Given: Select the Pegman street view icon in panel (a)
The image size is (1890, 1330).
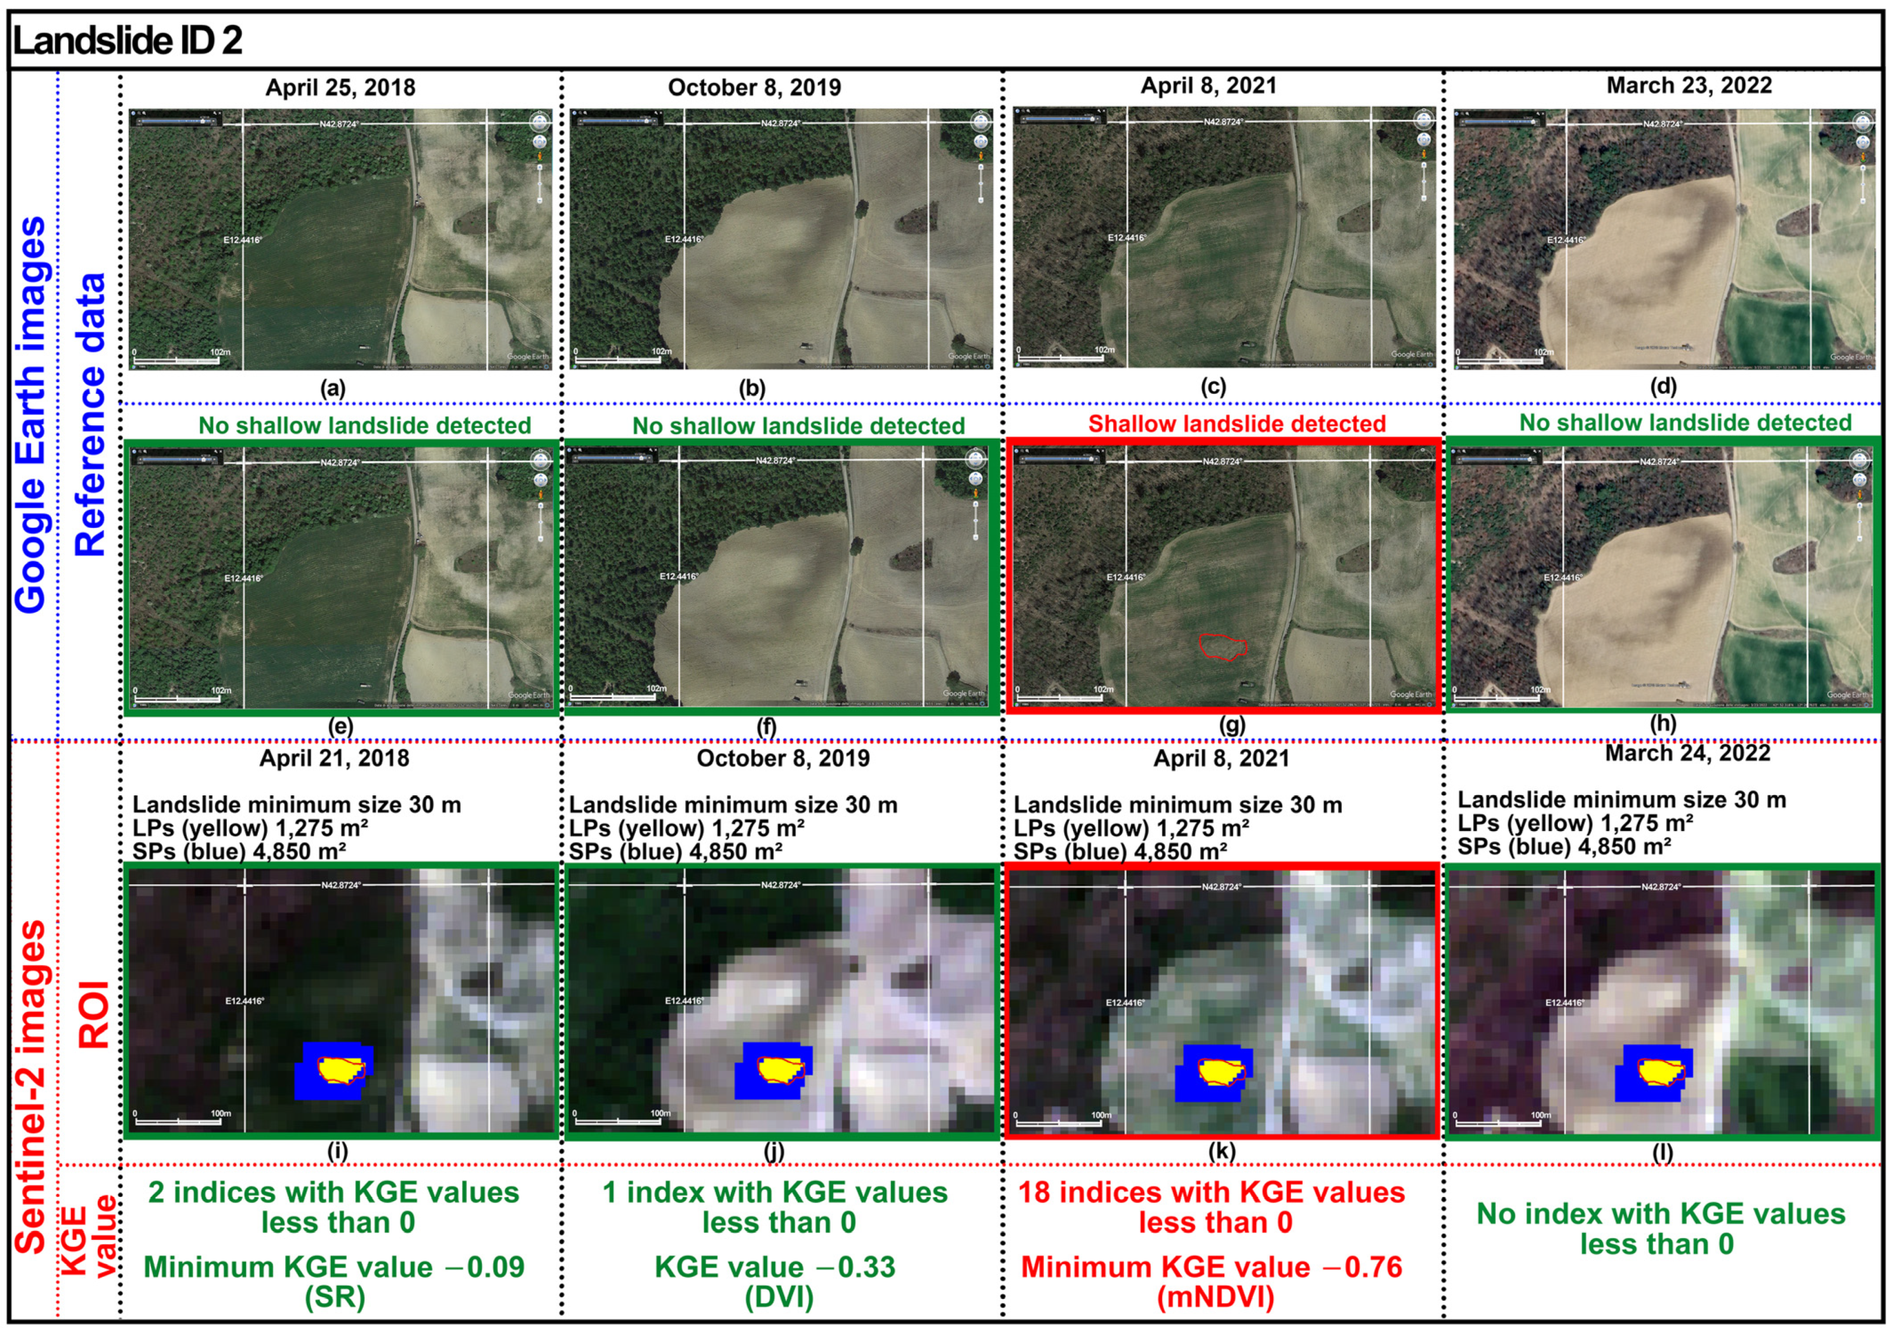Looking at the screenshot, I should pos(540,156).
